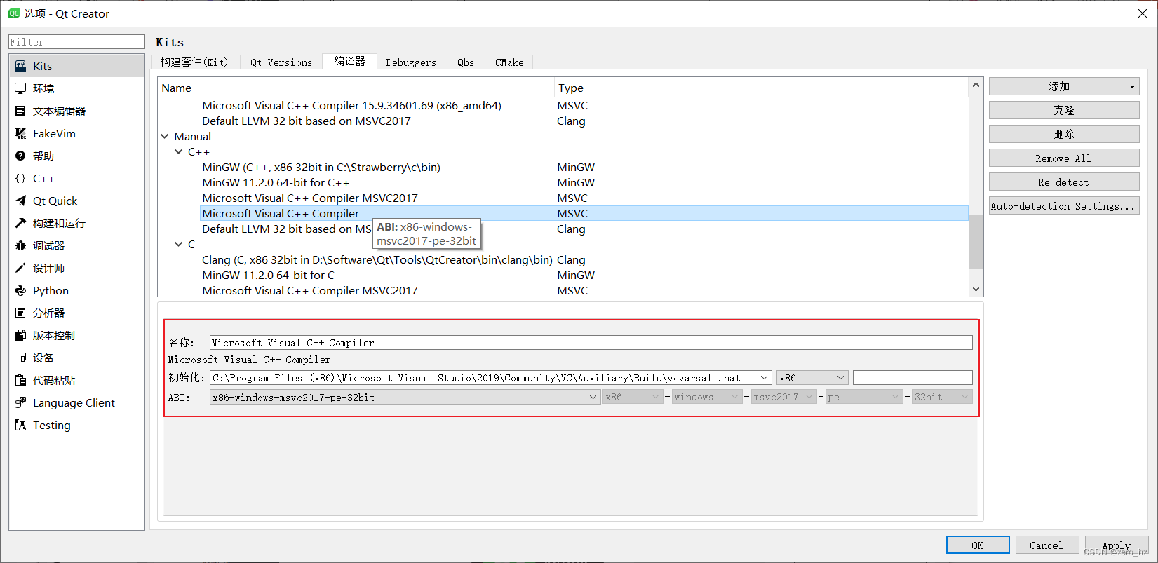Screen dimensions: 1158x563
Task: Click the Remove All button
Action: (x=1064, y=158)
